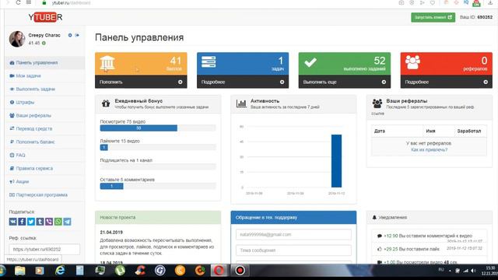
Task: Open Выполнять задачи sidebar item
Action: coord(45,89)
